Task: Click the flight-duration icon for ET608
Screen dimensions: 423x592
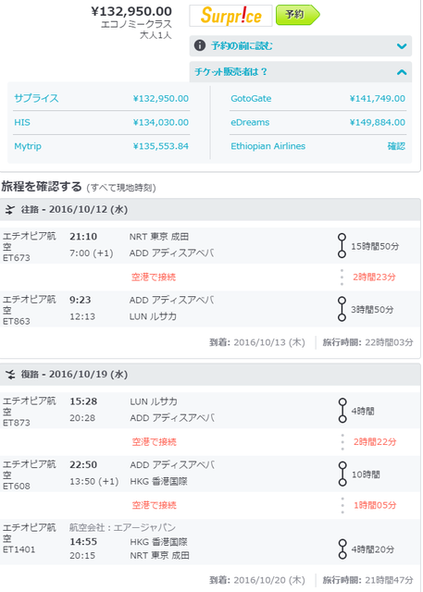Action: point(342,474)
